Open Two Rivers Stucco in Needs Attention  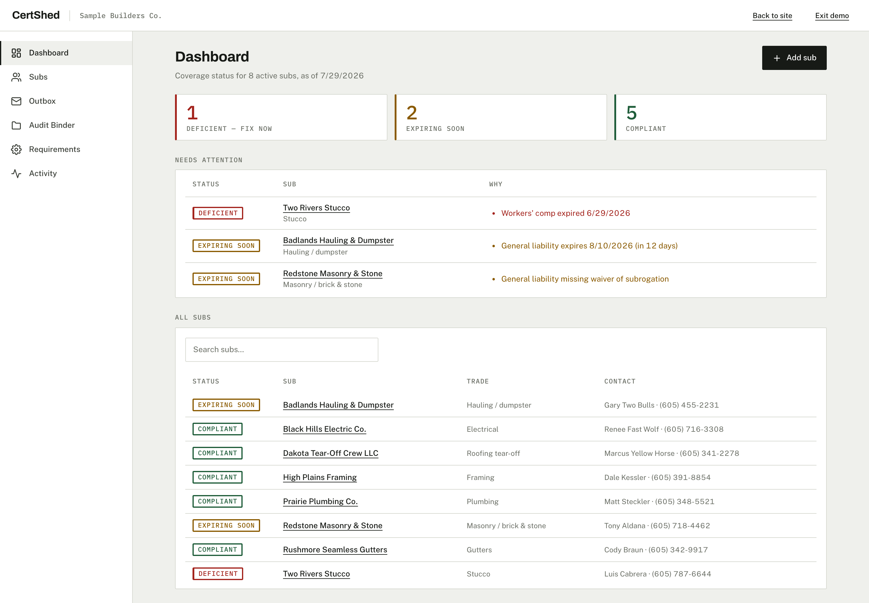(316, 208)
